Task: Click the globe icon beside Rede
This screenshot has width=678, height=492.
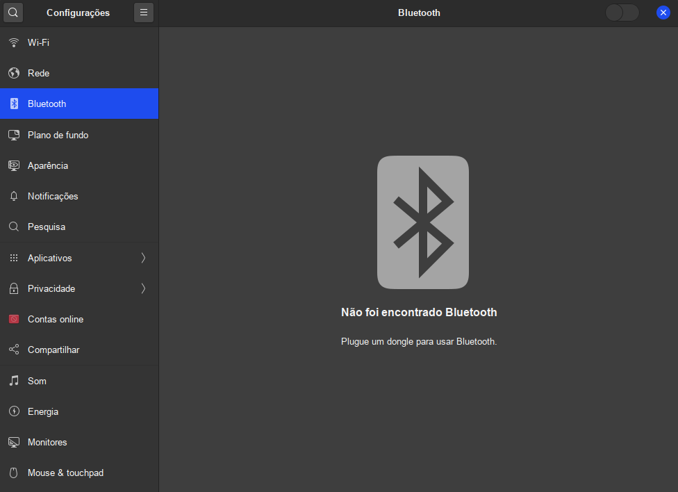Action: [14, 73]
